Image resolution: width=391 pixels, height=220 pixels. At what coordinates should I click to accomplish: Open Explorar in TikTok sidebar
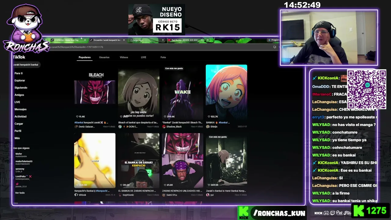[20, 81]
